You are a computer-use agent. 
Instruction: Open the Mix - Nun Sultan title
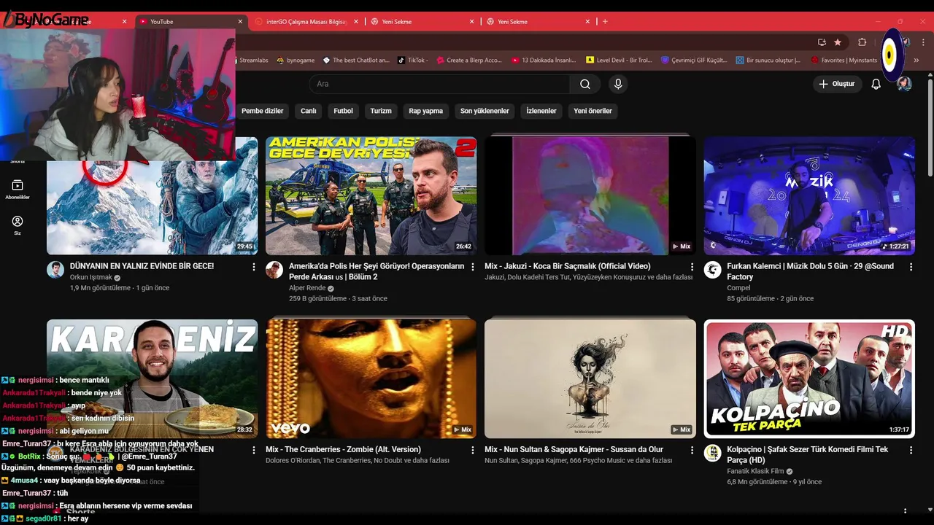(574, 449)
